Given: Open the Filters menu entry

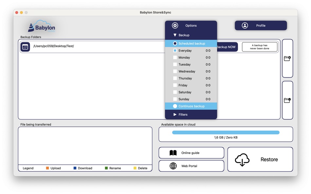Looking at the screenshot, I should click(x=191, y=114).
